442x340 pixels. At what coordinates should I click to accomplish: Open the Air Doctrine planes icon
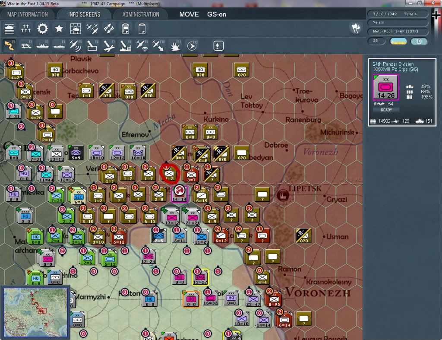[92, 29]
